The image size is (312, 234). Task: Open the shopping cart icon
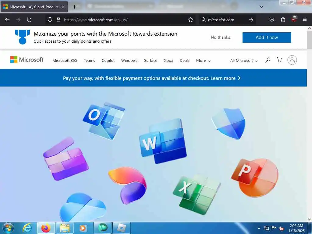tap(279, 59)
